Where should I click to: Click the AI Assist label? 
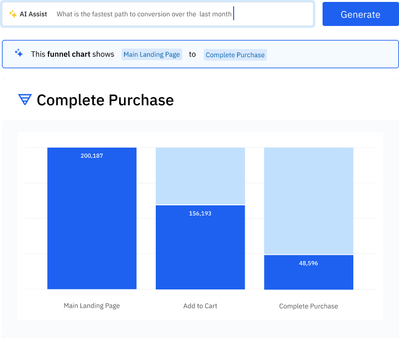coord(34,14)
